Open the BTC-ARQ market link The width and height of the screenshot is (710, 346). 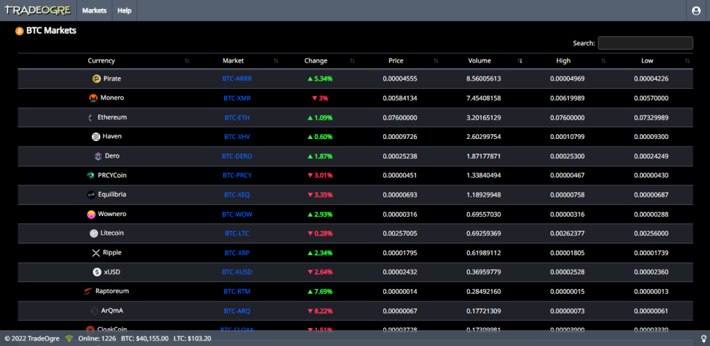[237, 311]
